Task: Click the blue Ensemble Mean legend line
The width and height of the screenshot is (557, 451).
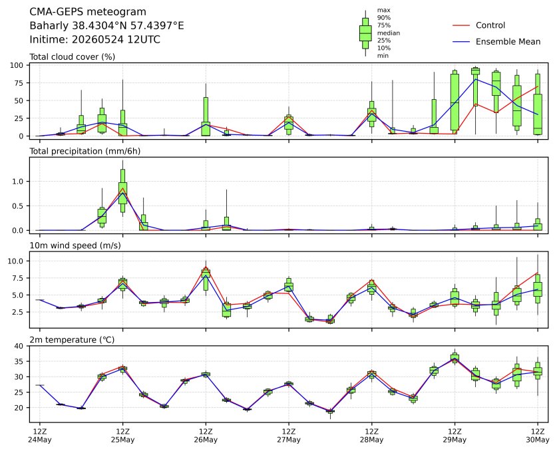Action: 461,42
